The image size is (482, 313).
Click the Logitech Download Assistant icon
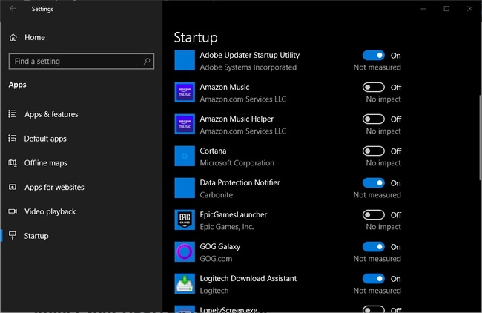185,283
